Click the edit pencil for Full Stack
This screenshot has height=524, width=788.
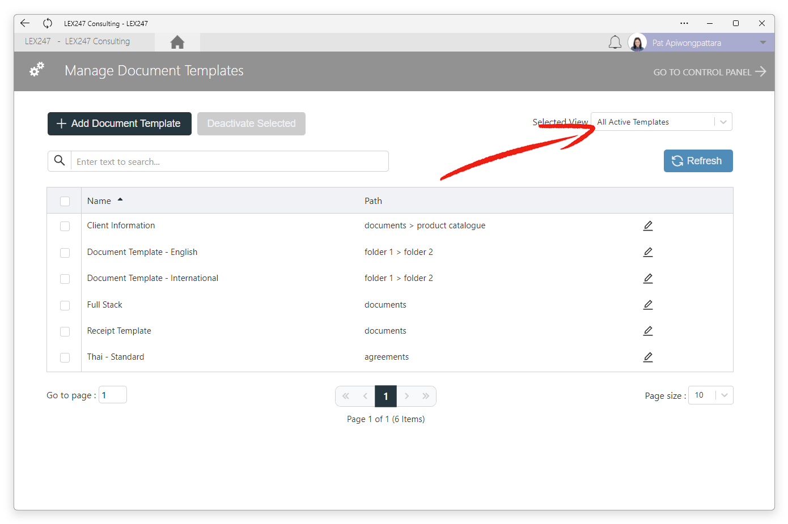coord(648,305)
